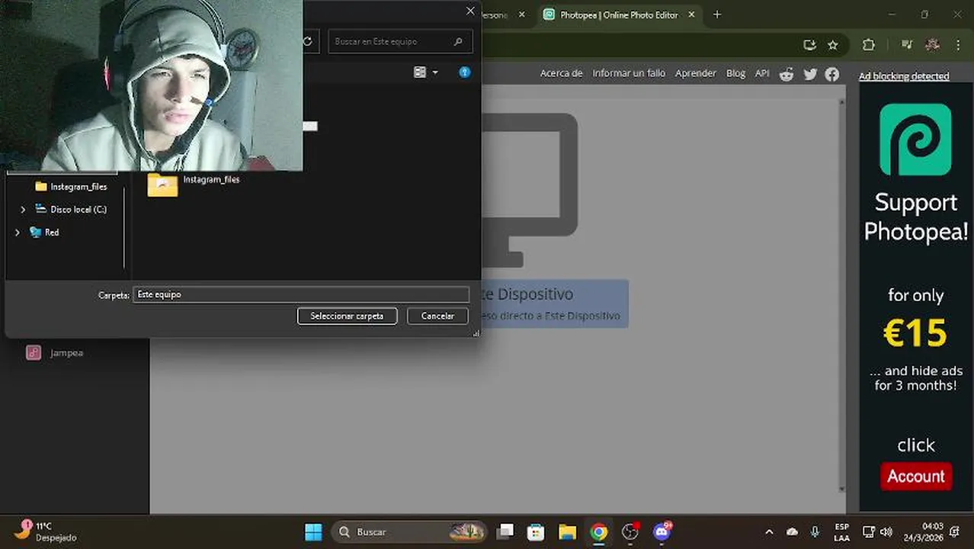Screen dimensions: 974x549
Task: Click the Photopea logo in the ad panel
Action: 915,140
